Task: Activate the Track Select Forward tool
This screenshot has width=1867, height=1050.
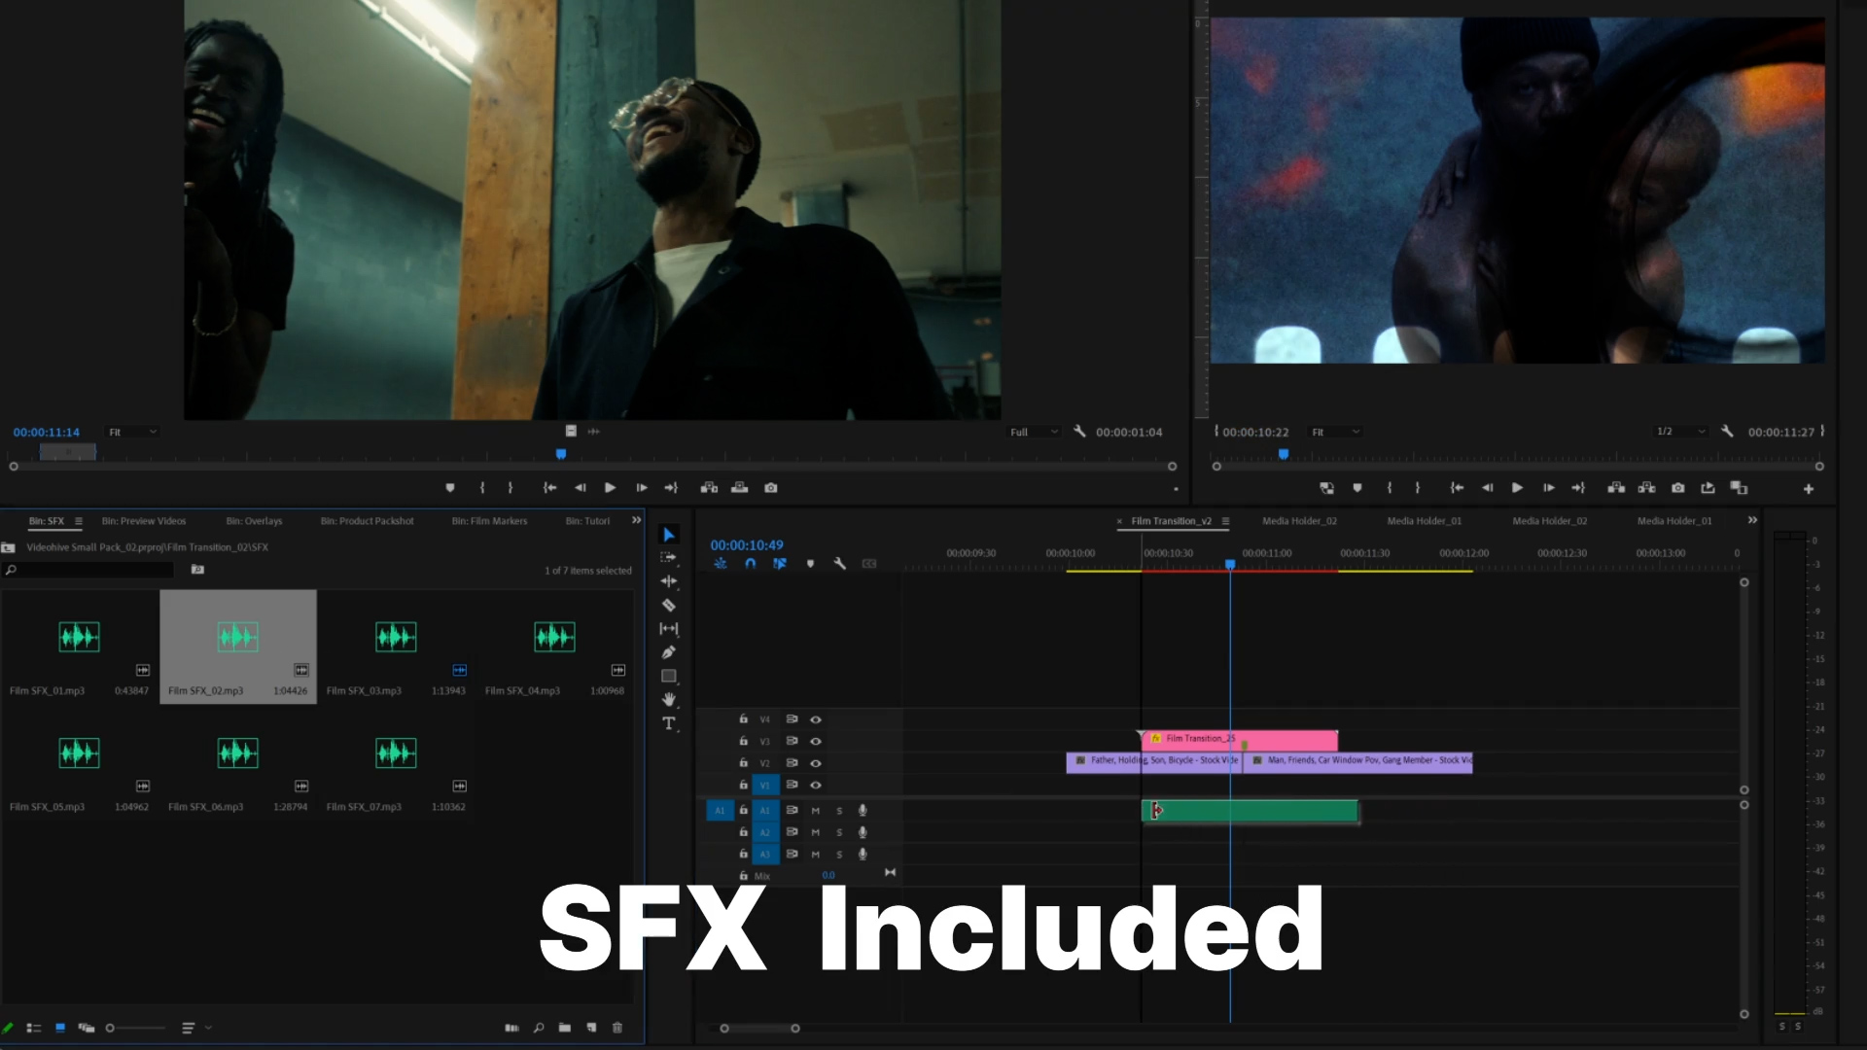Action: (669, 557)
